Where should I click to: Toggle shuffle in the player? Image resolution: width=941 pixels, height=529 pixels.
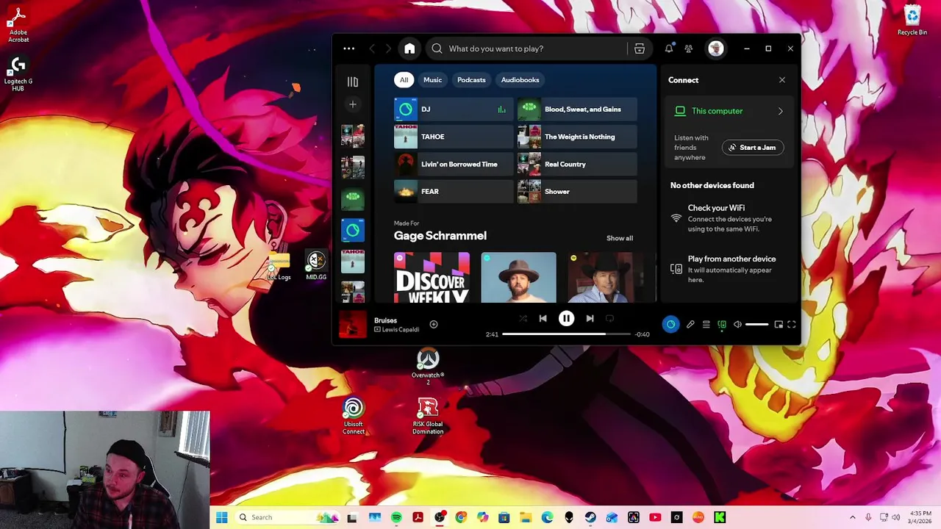click(x=523, y=318)
